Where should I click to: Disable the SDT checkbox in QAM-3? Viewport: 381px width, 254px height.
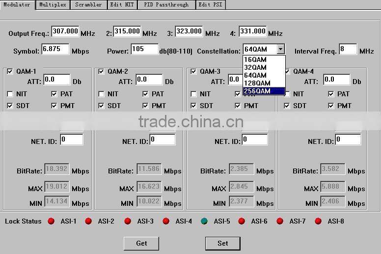tap(194, 106)
